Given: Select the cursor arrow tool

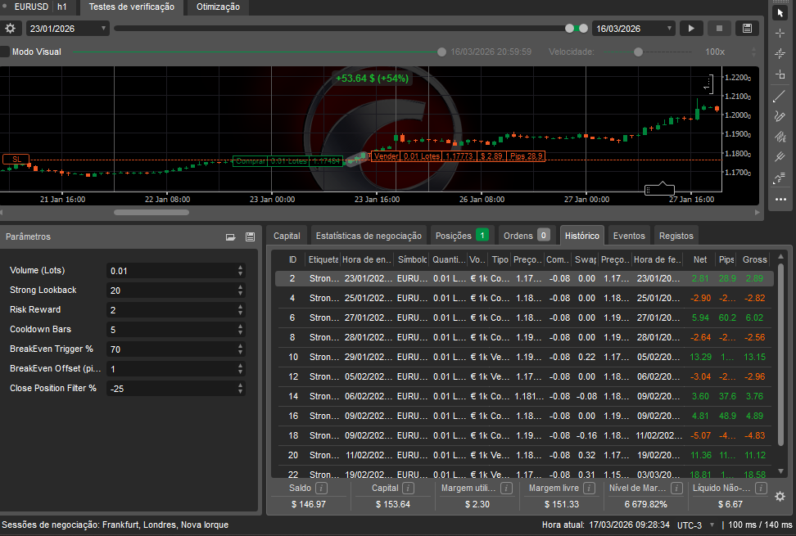Looking at the screenshot, I should click(780, 13).
